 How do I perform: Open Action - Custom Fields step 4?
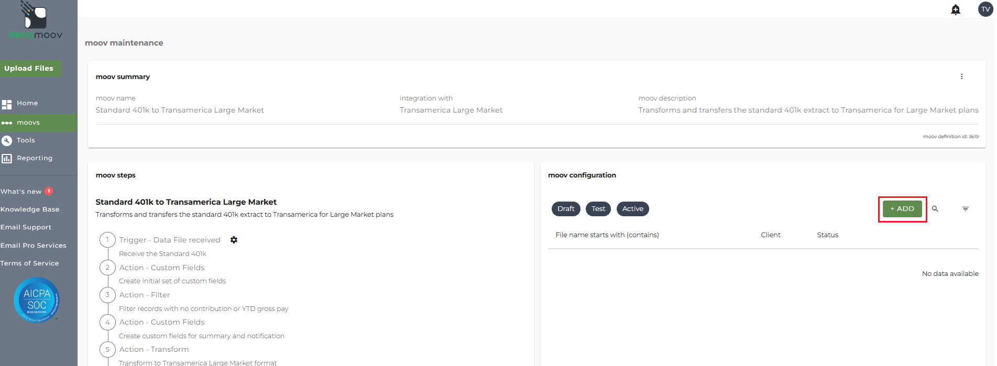[x=162, y=322]
